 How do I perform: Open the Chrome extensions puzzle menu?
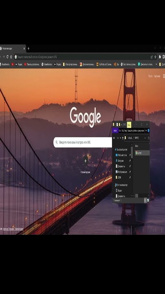[160, 57]
